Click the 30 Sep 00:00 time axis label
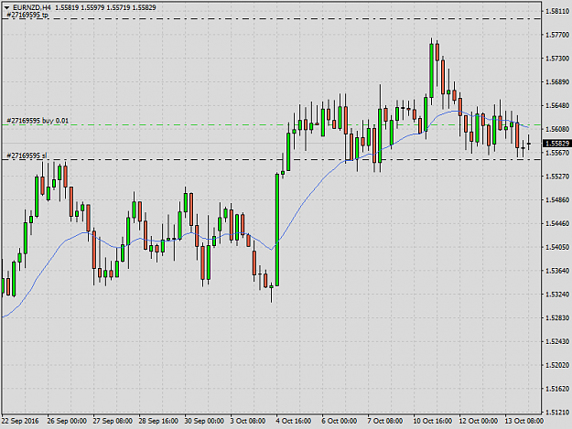Viewport: 572px width, 429px height. pos(204,421)
